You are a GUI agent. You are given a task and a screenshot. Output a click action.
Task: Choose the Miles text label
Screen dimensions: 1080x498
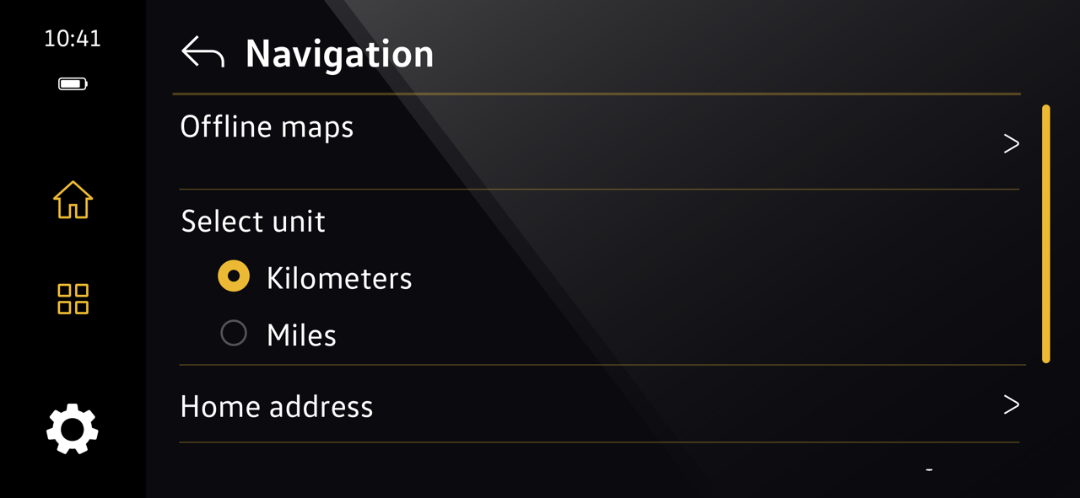[301, 335]
